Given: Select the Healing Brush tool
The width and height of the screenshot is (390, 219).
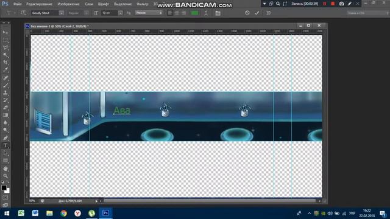Looking at the screenshot, I should 5,78.
